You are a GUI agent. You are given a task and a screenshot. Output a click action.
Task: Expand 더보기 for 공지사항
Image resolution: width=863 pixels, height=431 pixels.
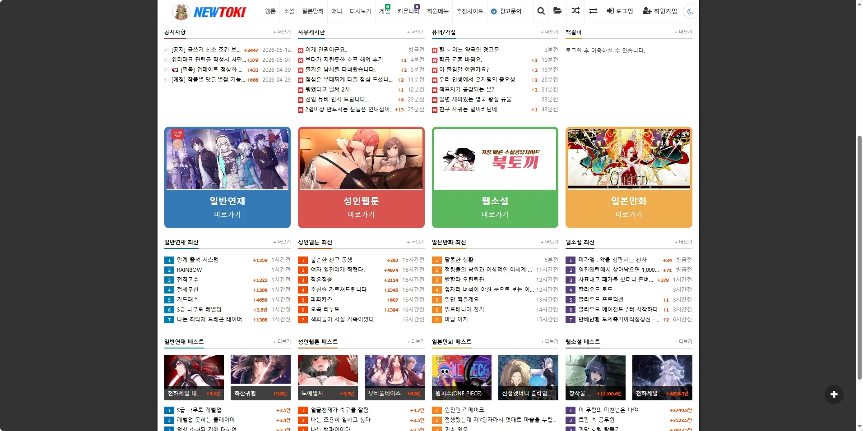[282, 32]
